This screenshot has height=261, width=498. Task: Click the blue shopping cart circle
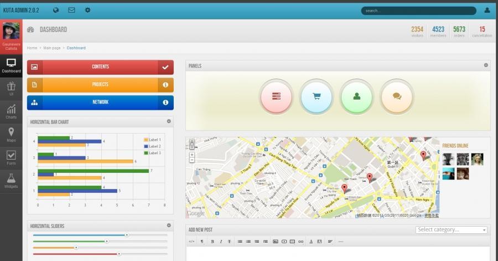click(317, 96)
